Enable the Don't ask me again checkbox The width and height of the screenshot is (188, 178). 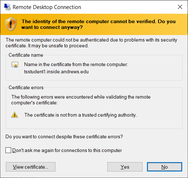click(8, 150)
